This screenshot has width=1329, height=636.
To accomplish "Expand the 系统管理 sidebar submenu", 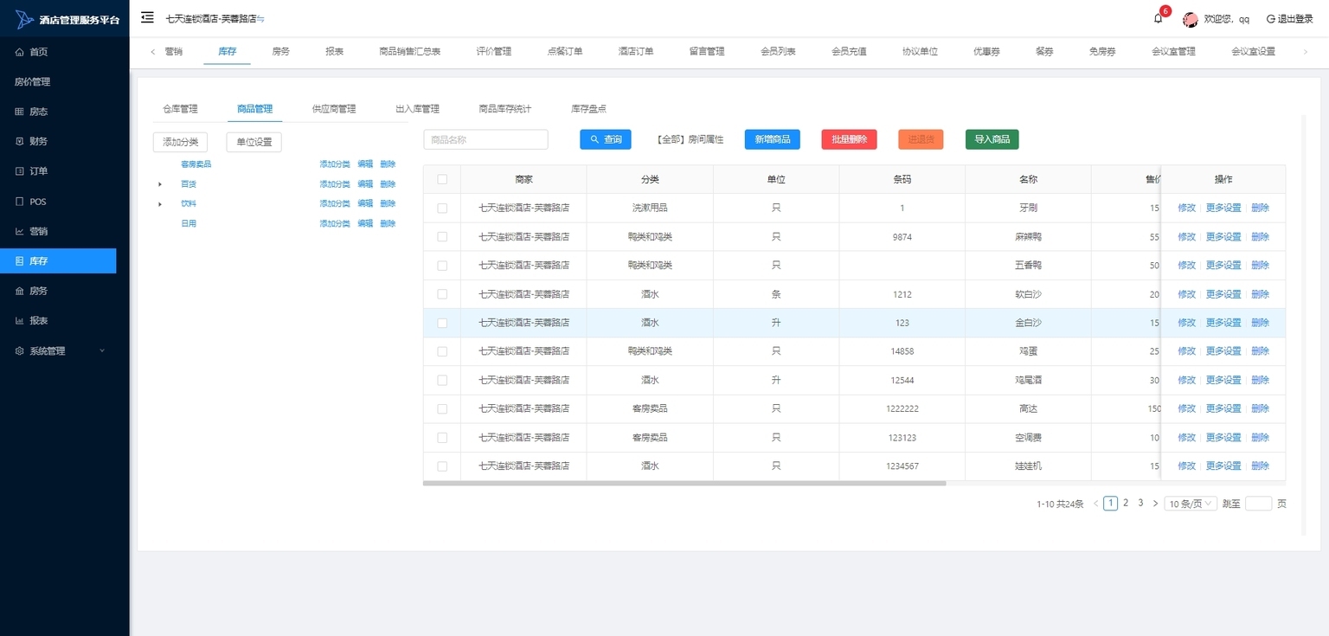I will (102, 350).
